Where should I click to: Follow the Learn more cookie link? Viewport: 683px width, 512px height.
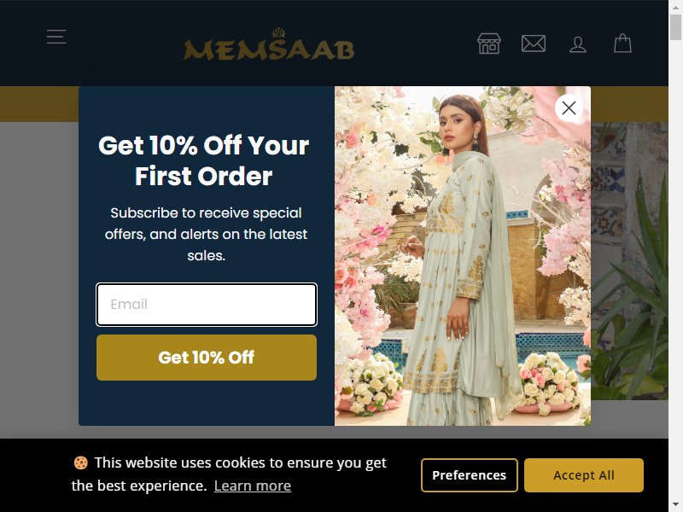(253, 486)
